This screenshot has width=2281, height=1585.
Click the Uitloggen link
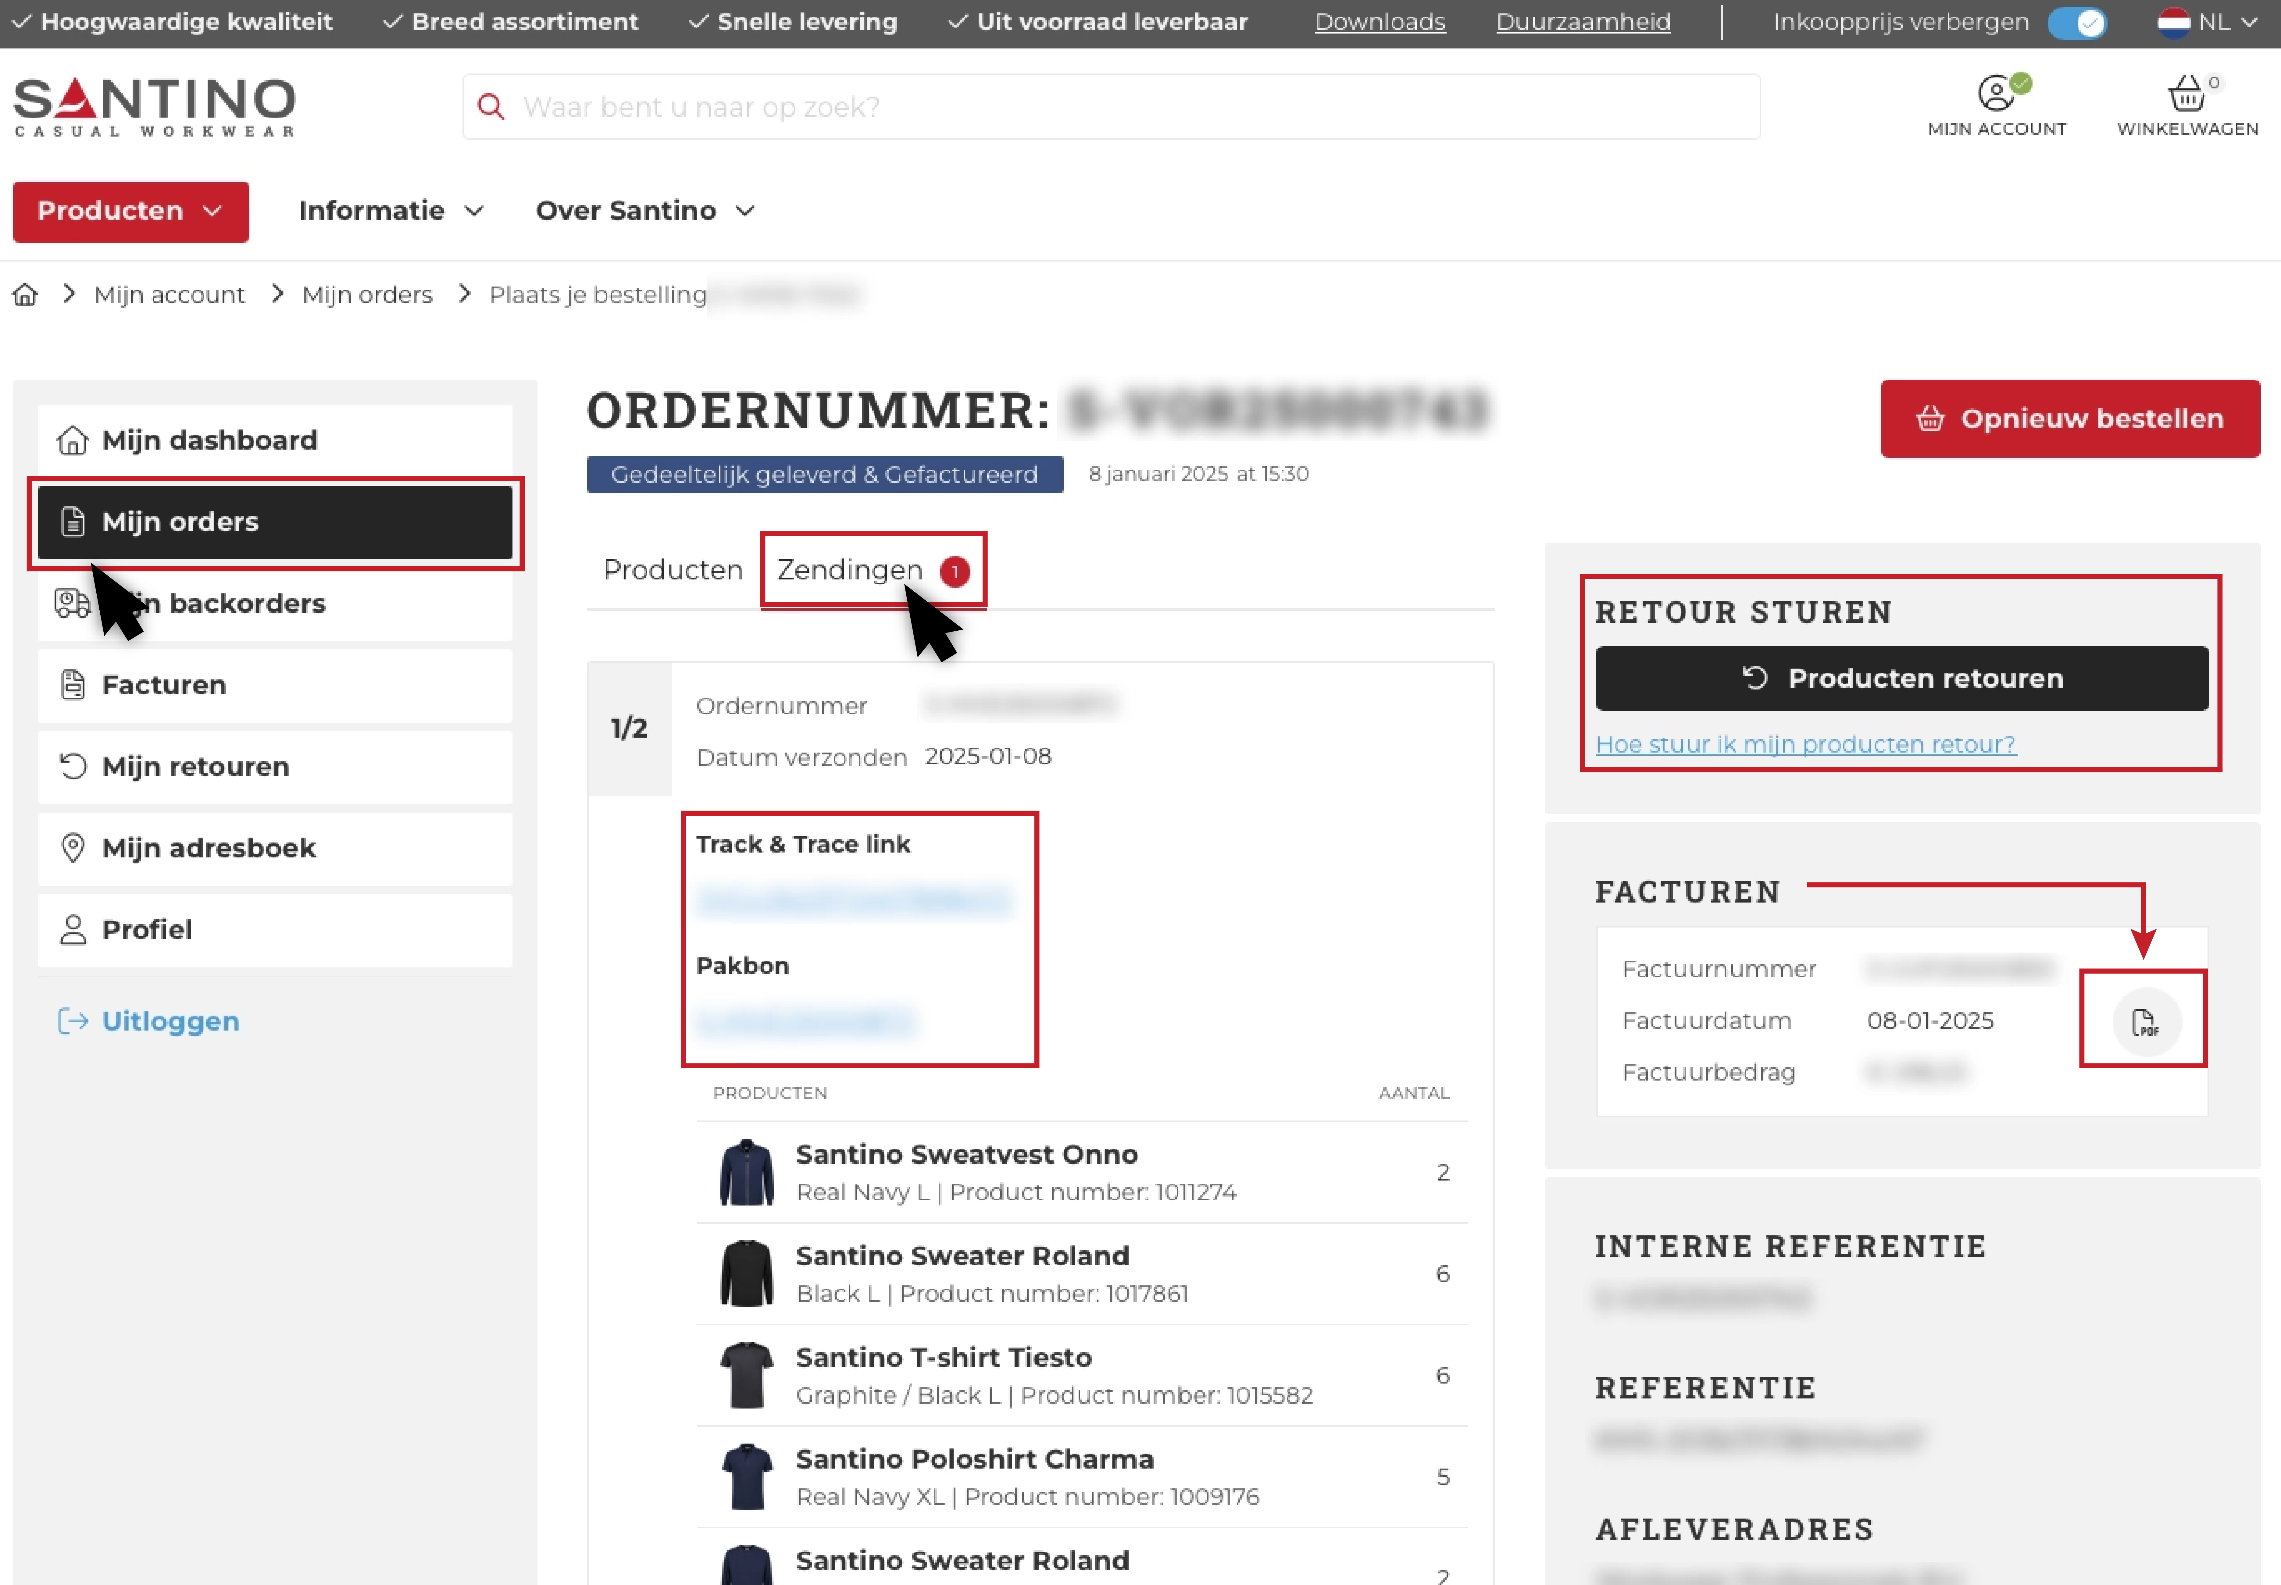point(149,1021)
